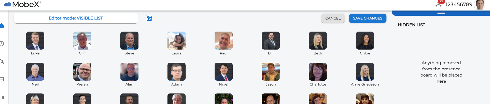The width and height of the screenshot is (490, 104).
Task: Select Kieran's contact photo
Action: click(x=82, y=72)
